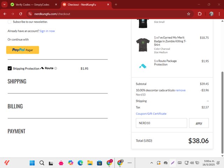Screen dimensions: 224x168
Task: Close the Checkout - NerdKungFu tab
Action: pos(108,5)
